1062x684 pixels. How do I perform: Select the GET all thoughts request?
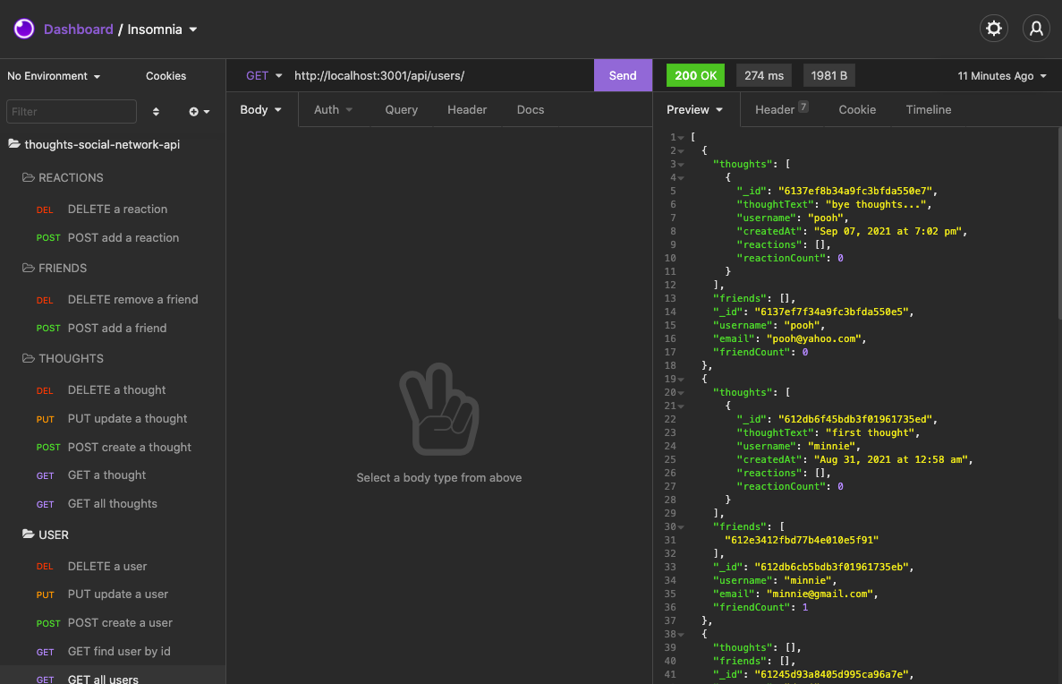tap(113, 503)
